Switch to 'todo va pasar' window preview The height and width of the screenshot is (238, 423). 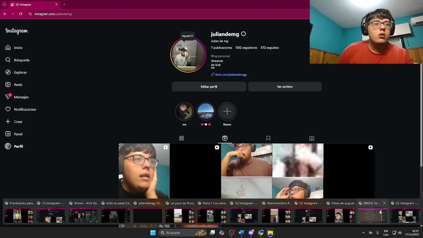115,213
